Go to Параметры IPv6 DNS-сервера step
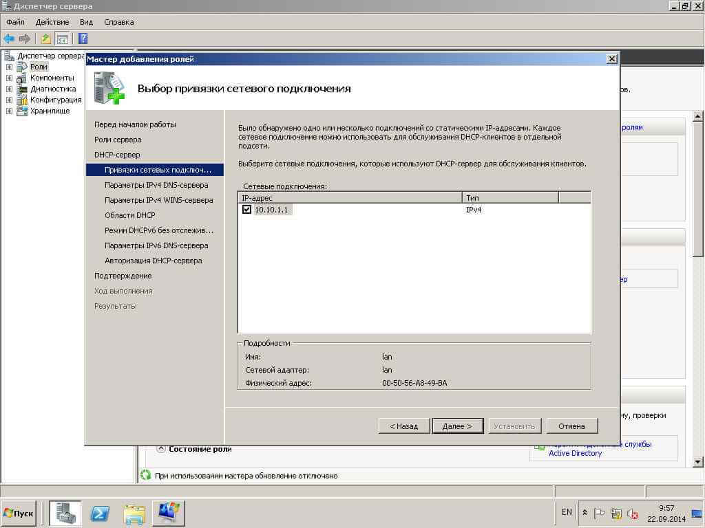This screenshot has height=528, width=705. [156, 245]
